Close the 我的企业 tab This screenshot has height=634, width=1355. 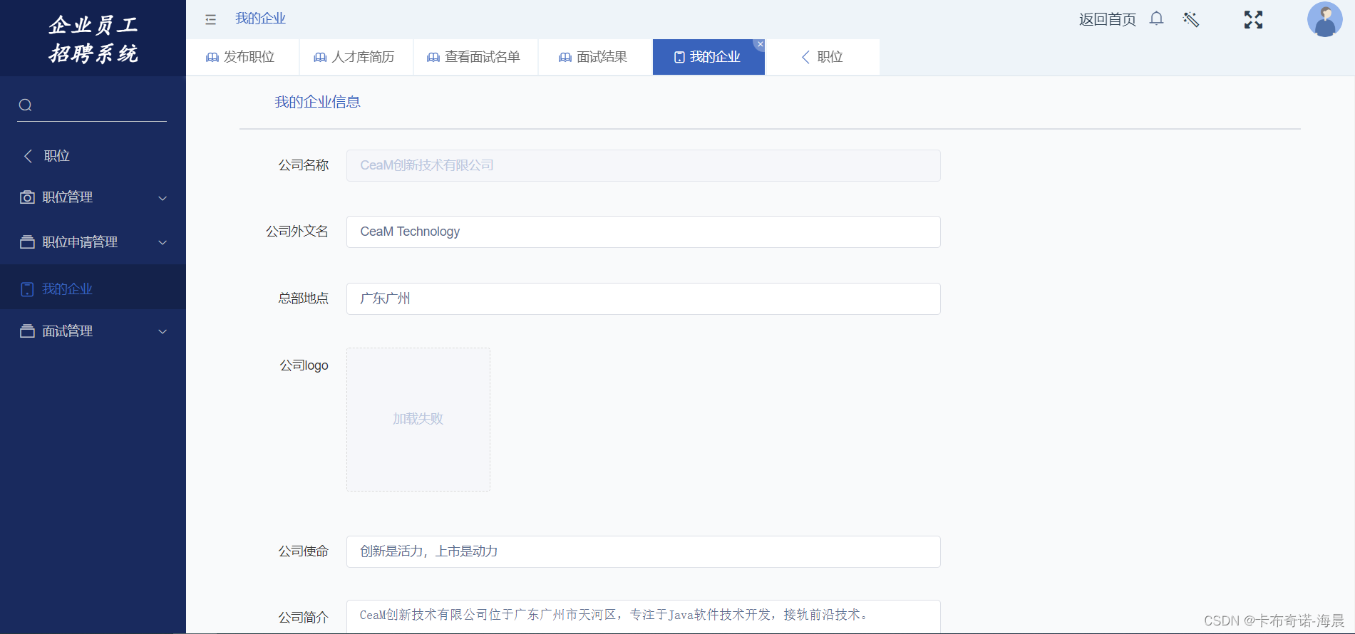(x=760, y=44)
